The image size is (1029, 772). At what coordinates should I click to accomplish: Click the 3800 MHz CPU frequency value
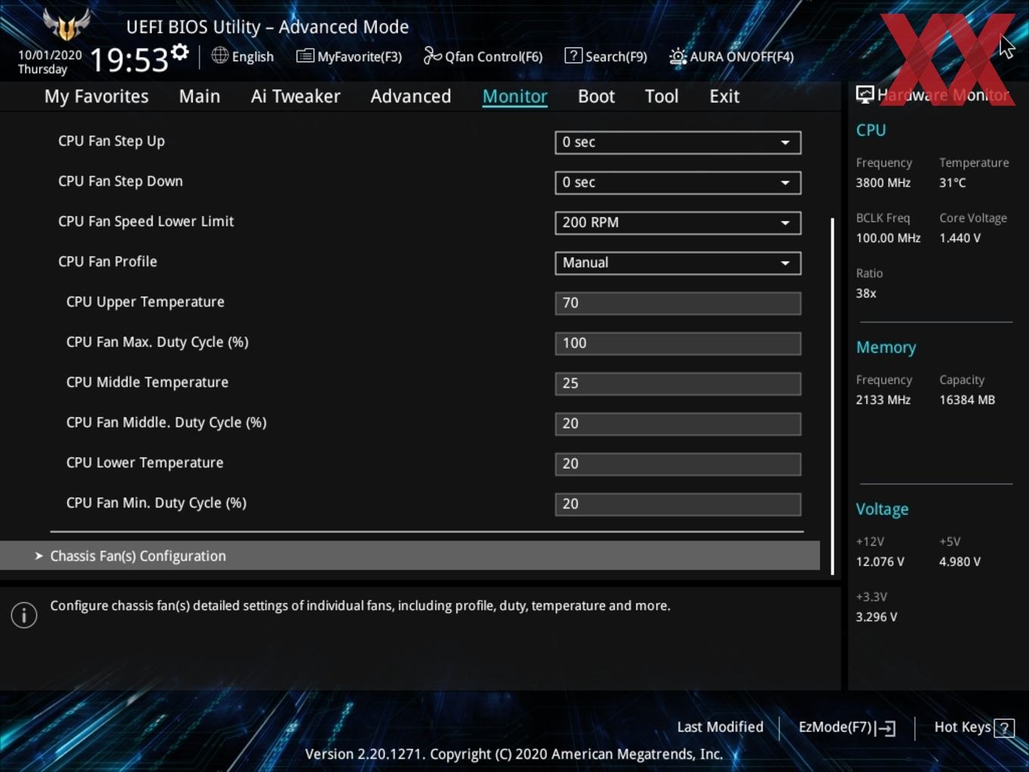click(883, 182)
